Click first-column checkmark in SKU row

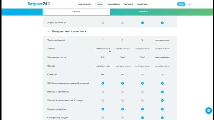click(x=103, y=83)
